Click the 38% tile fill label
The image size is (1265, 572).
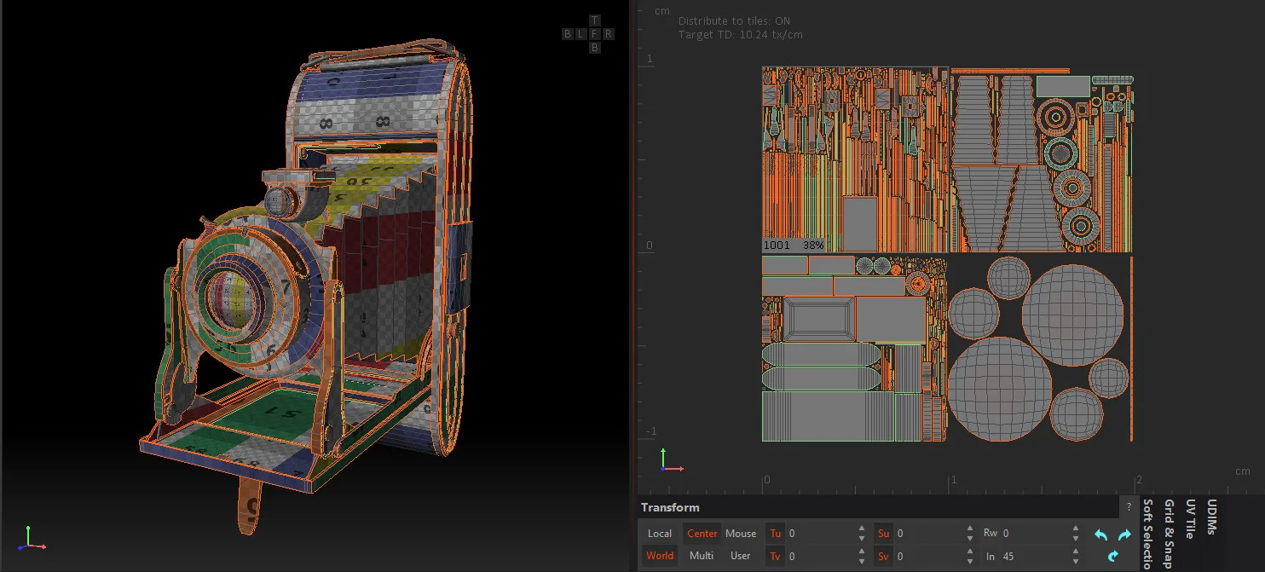tap(813, 245)
